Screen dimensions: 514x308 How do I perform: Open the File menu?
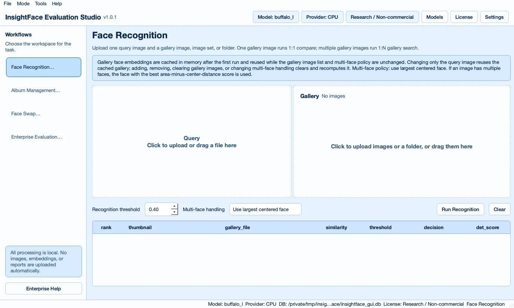(x=8, y=3)
